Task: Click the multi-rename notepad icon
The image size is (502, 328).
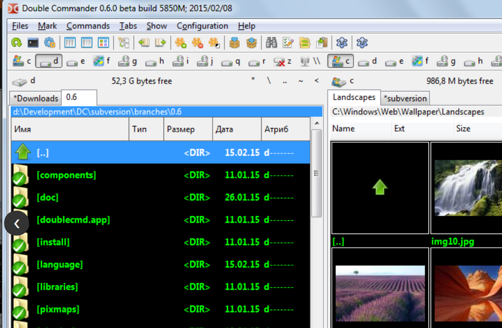Action: point(288,42)
